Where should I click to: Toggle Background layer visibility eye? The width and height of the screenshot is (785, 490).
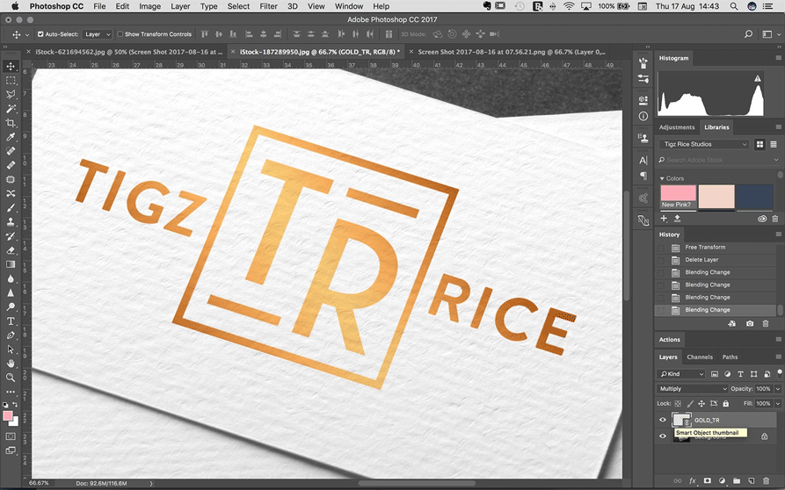(663, 436)
